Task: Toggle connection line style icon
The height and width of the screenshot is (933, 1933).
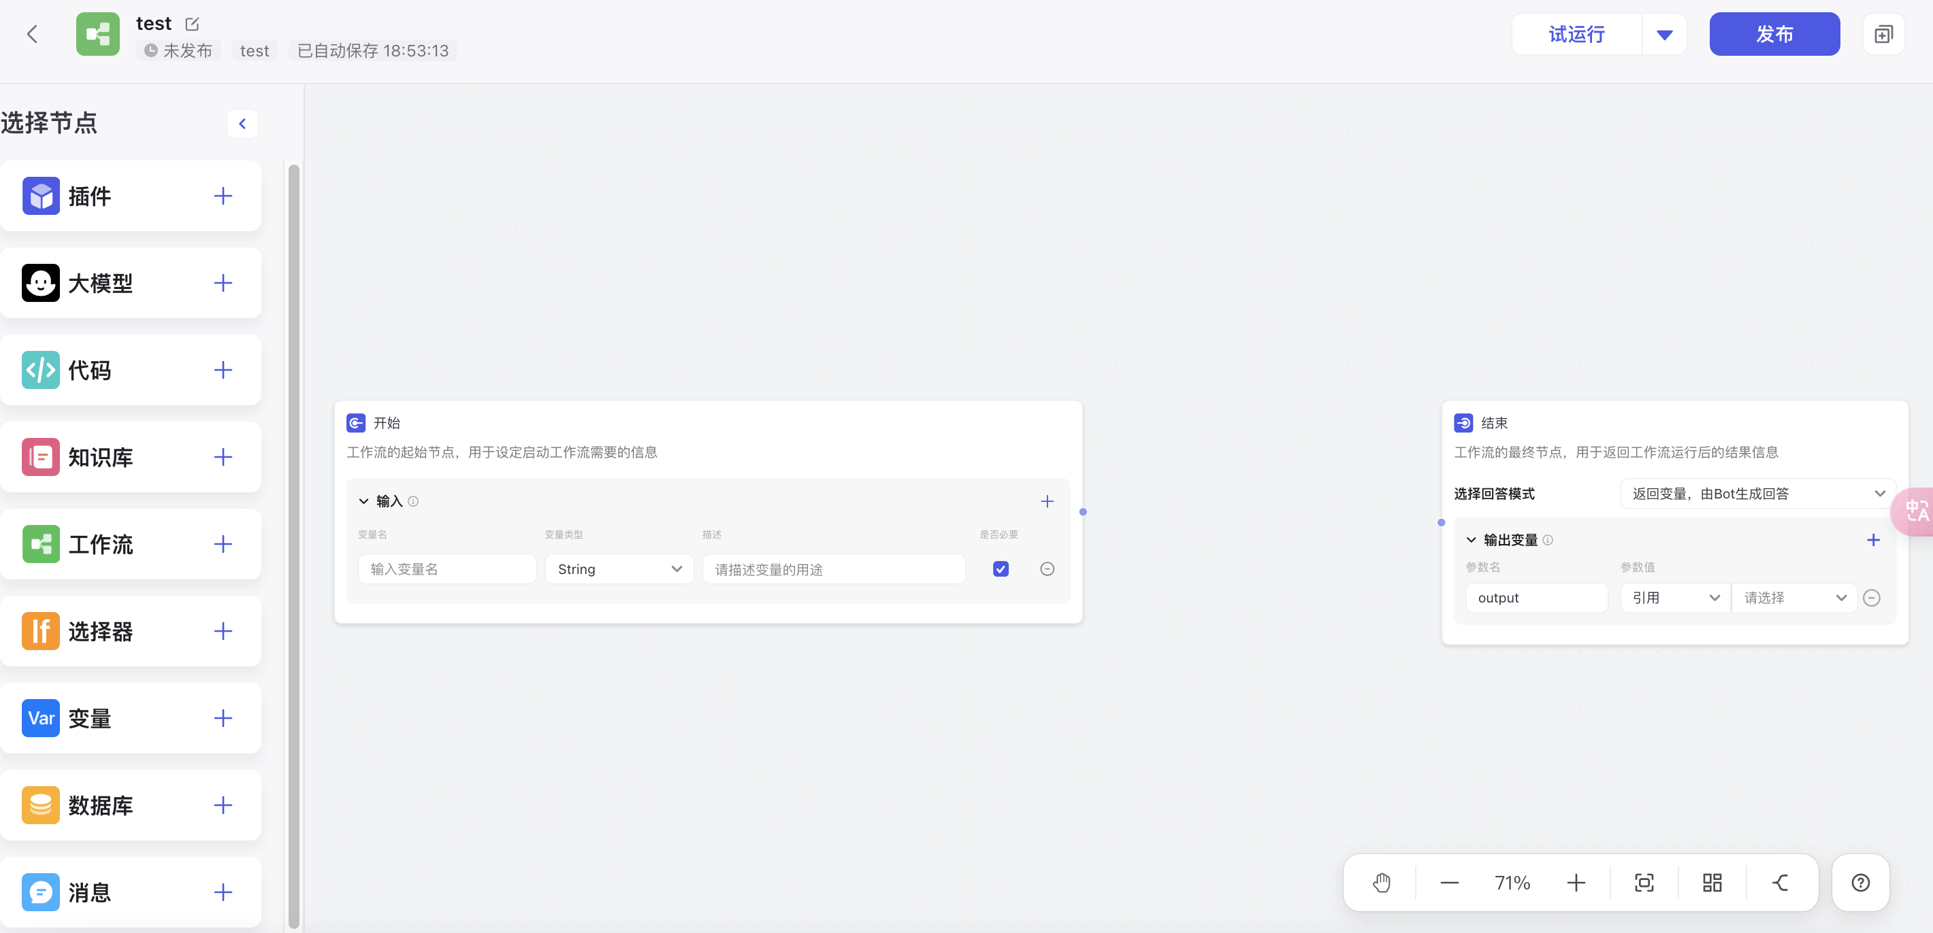Action: (1780, 883)
